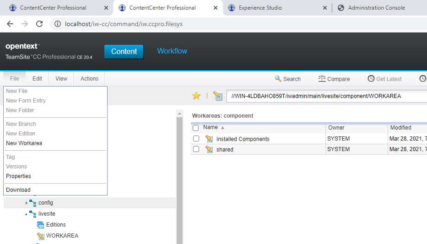This screenshot has width=427, height=244.
Task: Click the Search magnifier icon
Action: (x=278, y=79)
